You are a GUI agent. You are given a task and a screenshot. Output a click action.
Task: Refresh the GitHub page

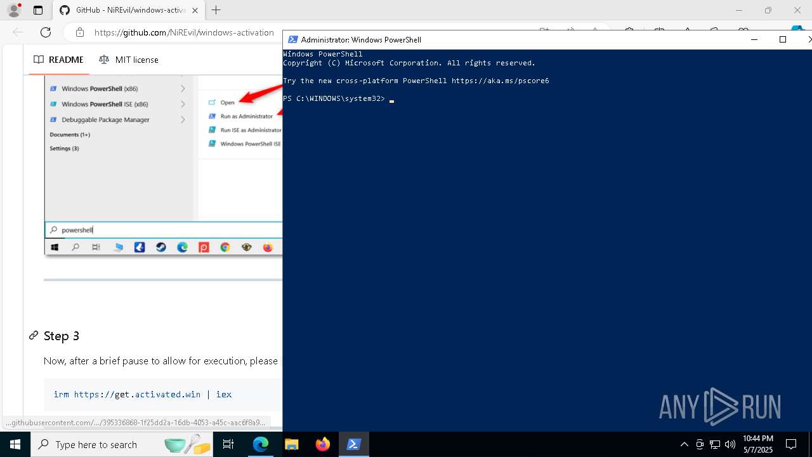click(x=46, y=32)
